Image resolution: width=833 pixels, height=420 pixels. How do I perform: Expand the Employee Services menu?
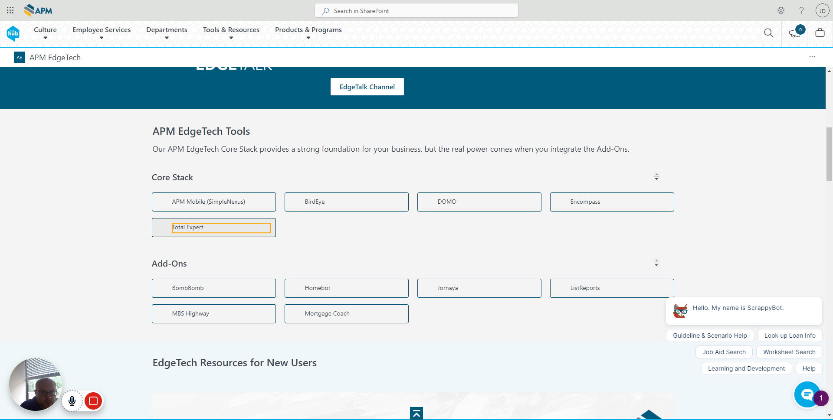tap(102, 33)
